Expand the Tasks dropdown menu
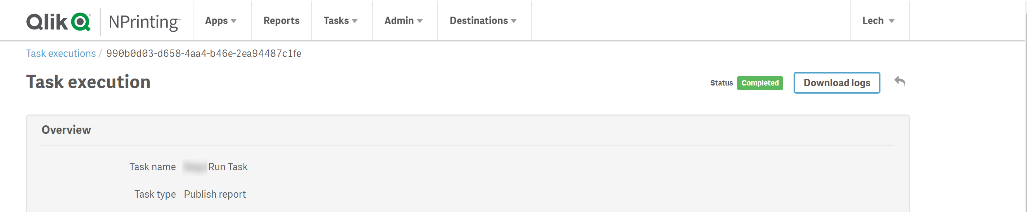The width and height of the screenshot is (1027, 212). tap(340, 21)
